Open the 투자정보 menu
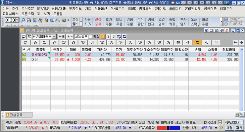This screenshot has height=132, width=245. [x=75, y=9]
